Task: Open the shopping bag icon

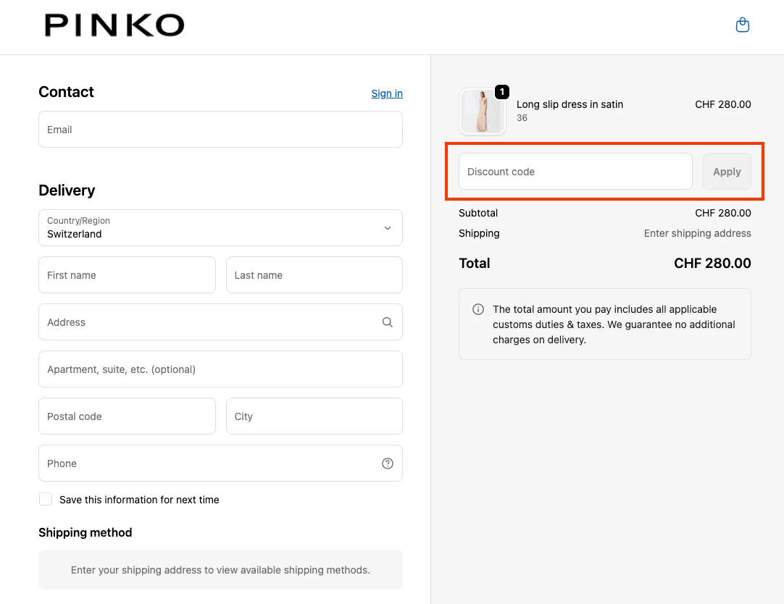Action: pyautogui.click(x=742, y=24)
